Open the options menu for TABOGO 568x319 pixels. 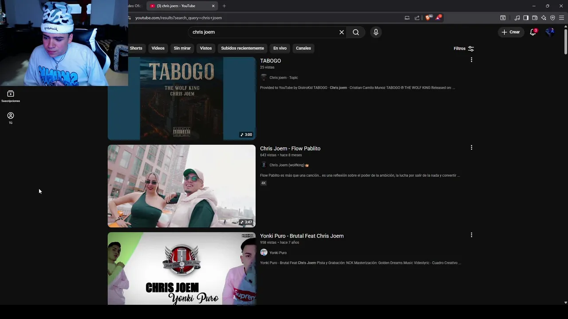471,60
